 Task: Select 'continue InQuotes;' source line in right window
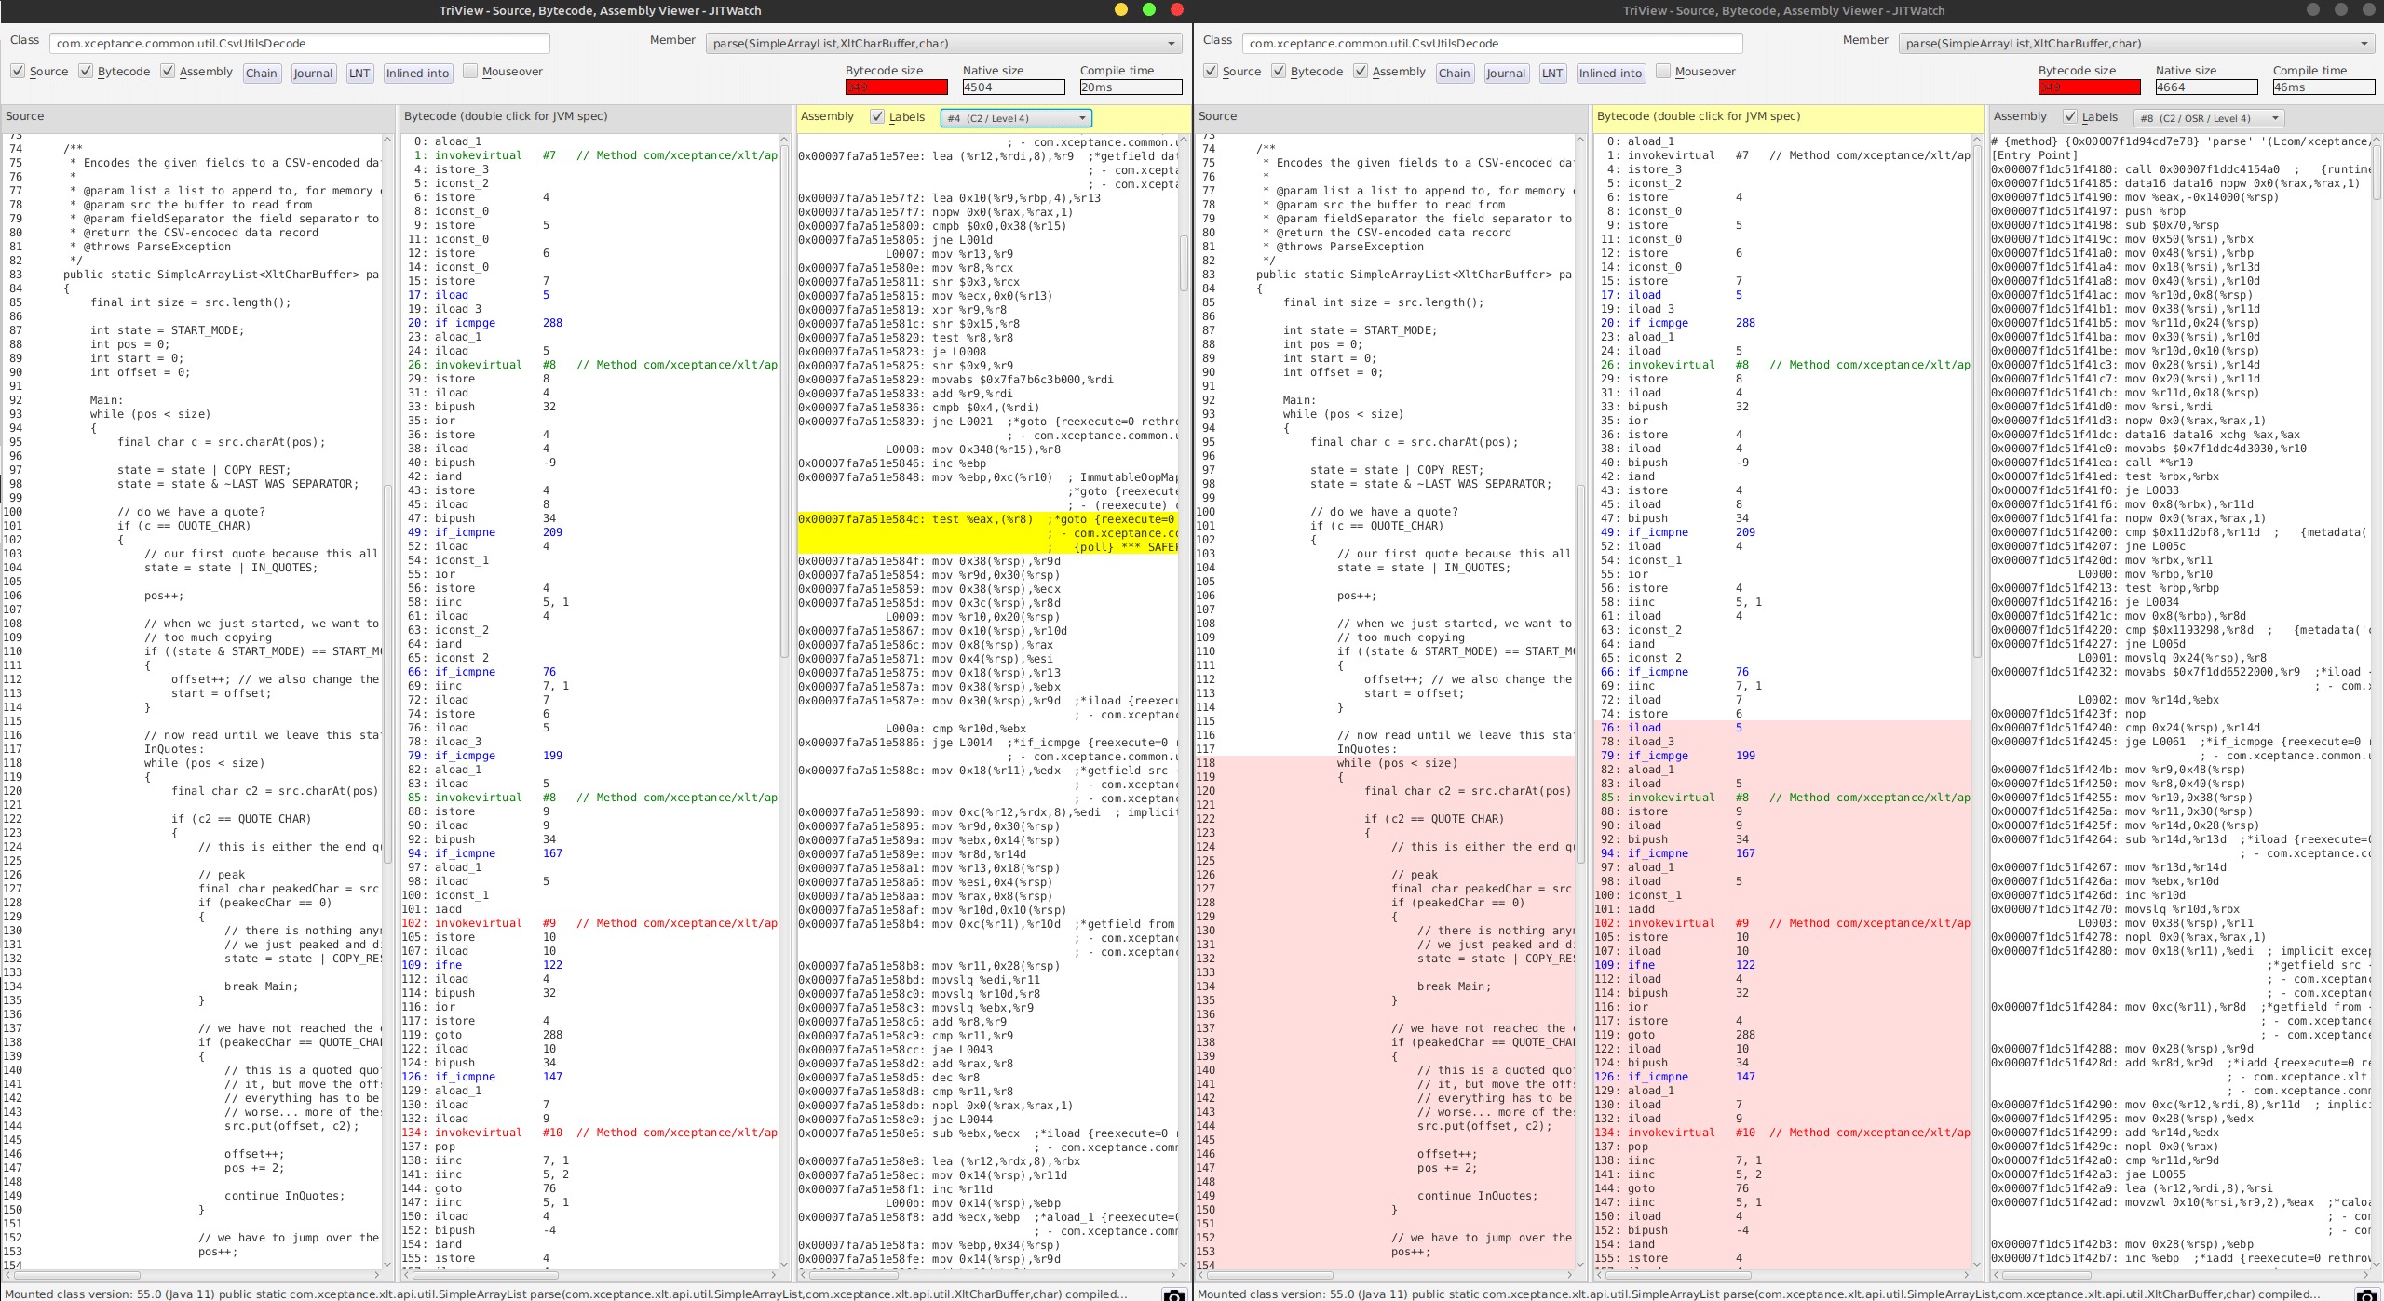click(1477, 1196)
